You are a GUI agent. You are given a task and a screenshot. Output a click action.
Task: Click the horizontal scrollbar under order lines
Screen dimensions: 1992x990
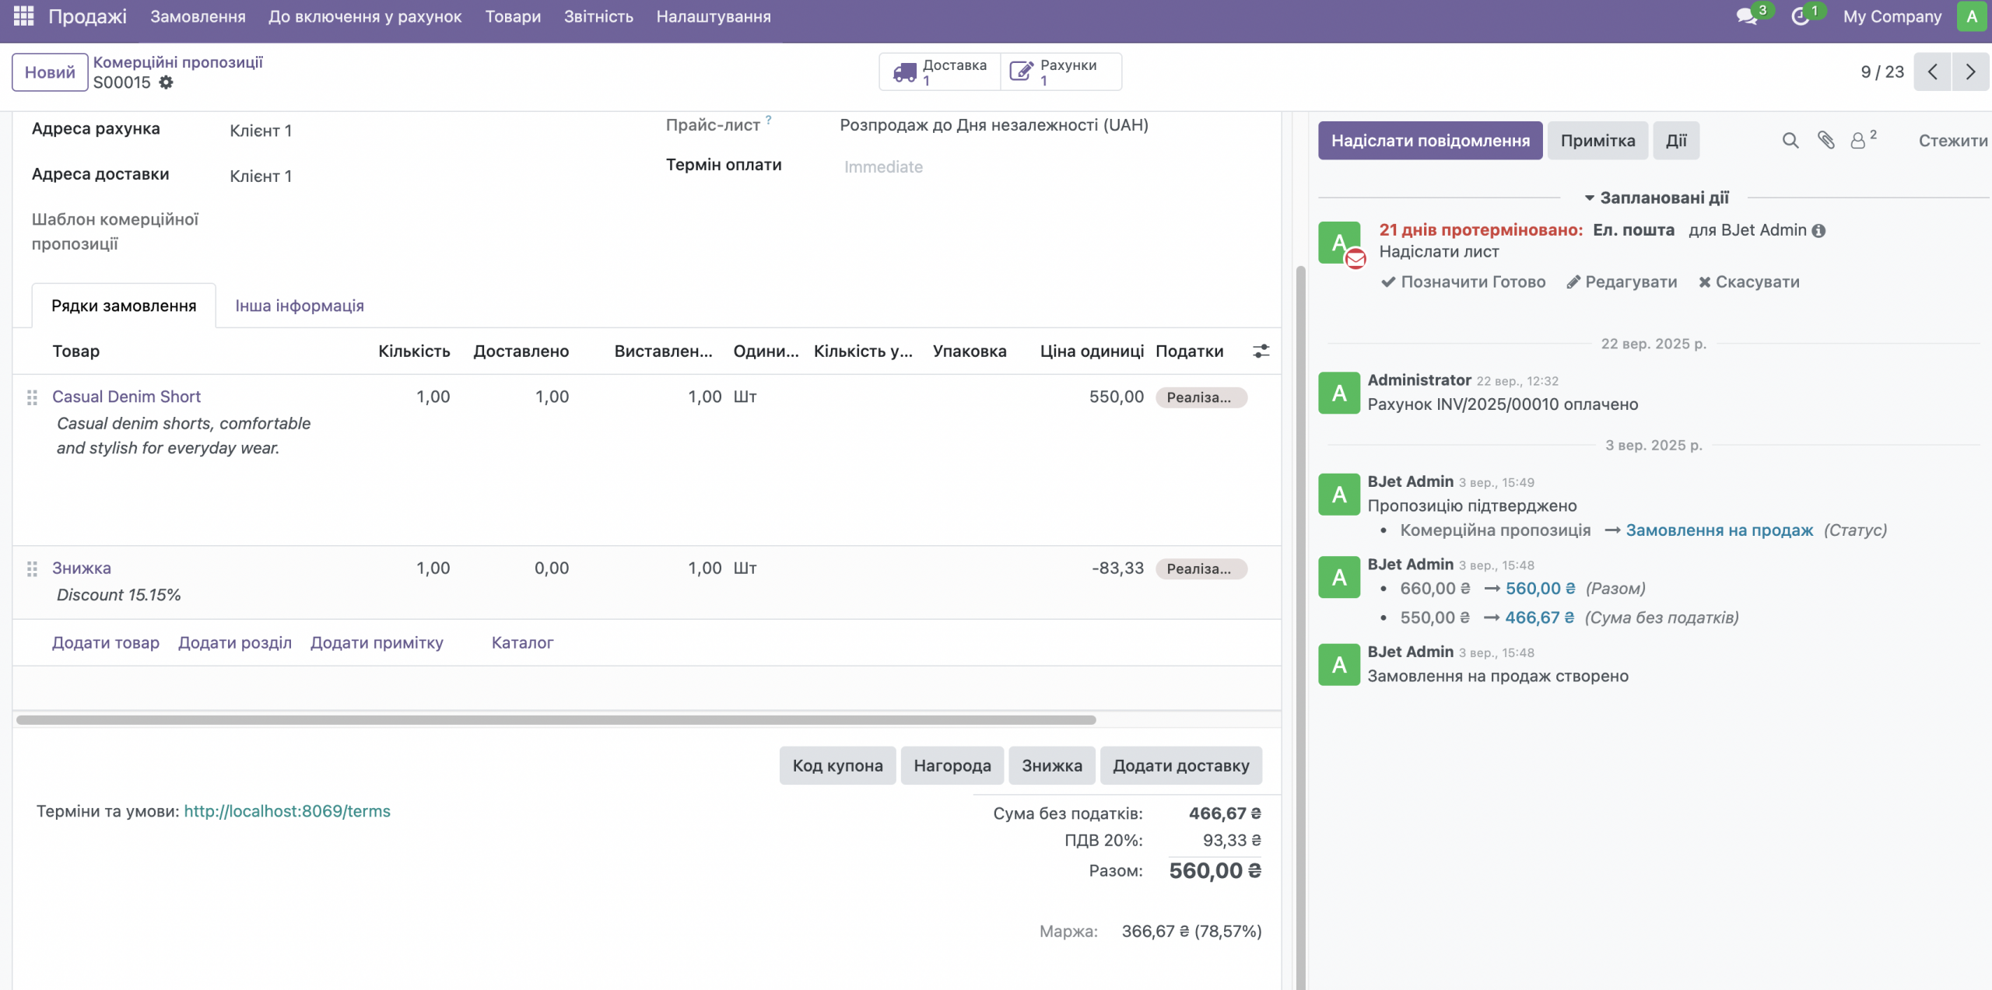click(556, 720)
